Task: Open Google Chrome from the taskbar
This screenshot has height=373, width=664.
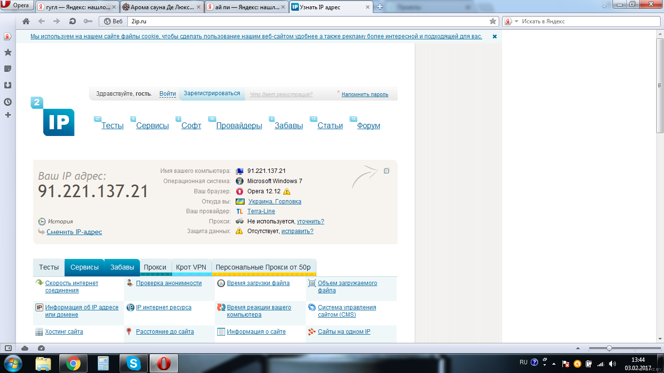Action: click(x=73, y=363)
